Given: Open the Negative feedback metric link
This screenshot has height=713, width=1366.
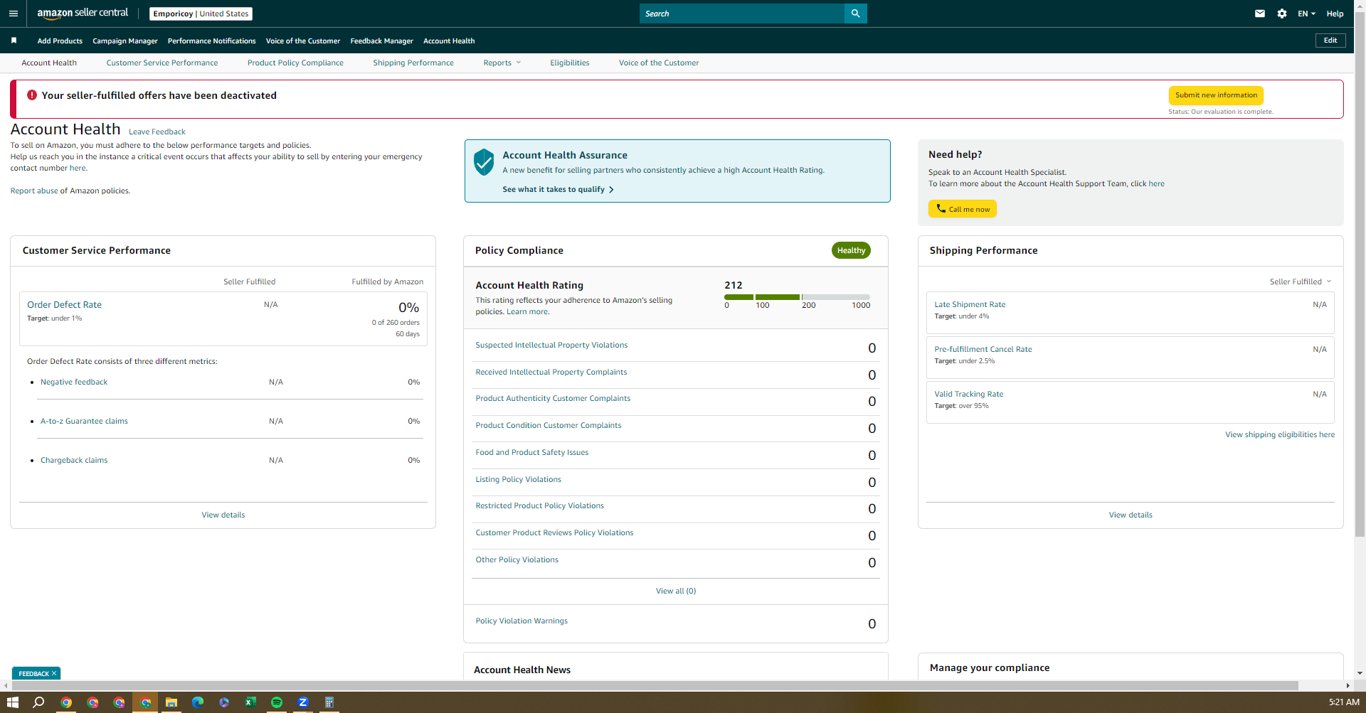Looking at the screenshot, I should point(74,382).
